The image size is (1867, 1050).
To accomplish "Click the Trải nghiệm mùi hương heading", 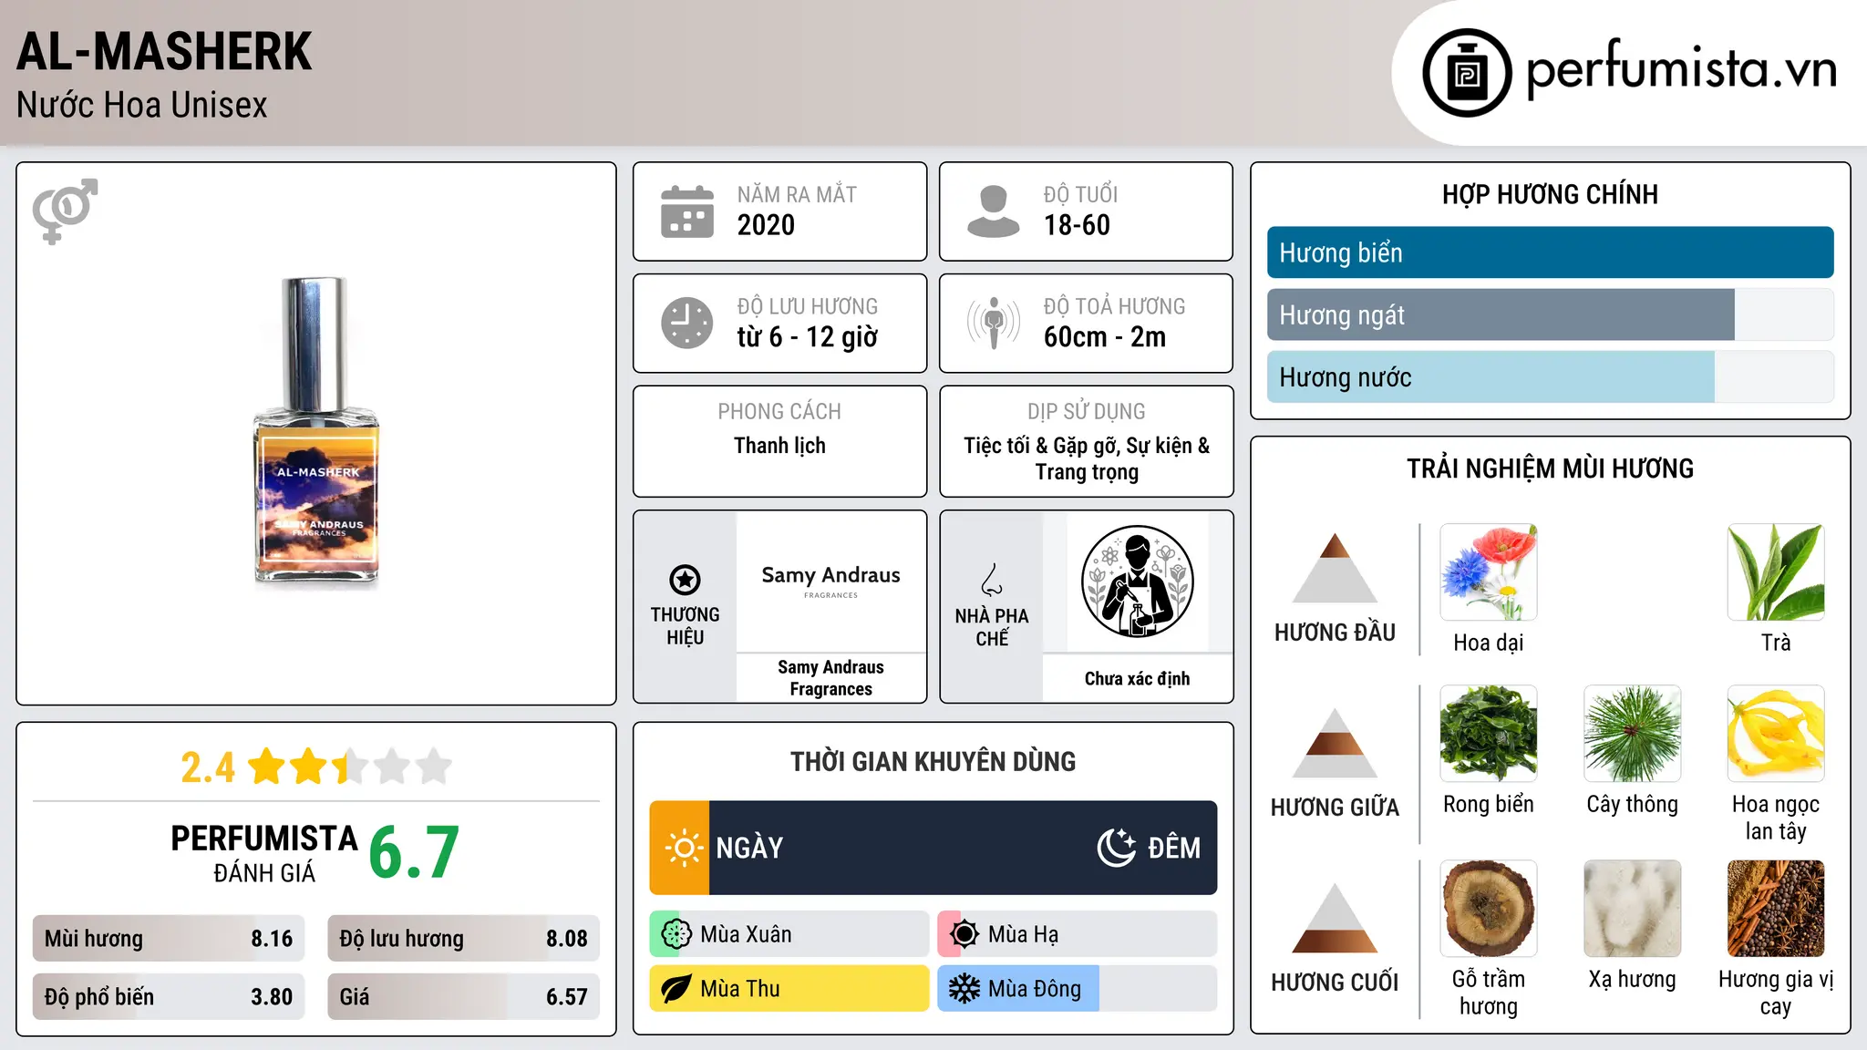I will tap(1550, 469).
